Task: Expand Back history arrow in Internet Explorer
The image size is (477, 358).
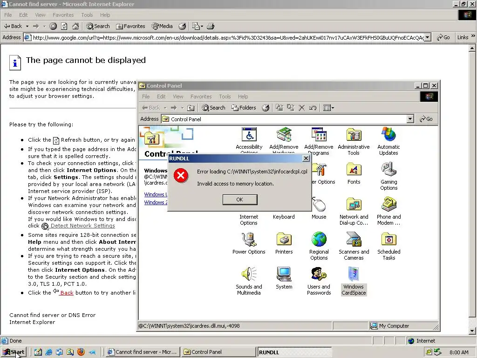Action: 27,26
